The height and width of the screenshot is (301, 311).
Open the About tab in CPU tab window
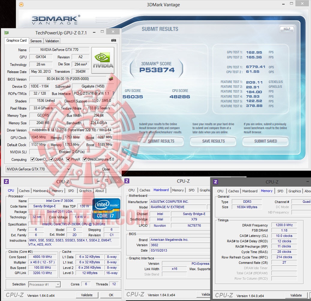pyautogui.click(x=100, y=191)
